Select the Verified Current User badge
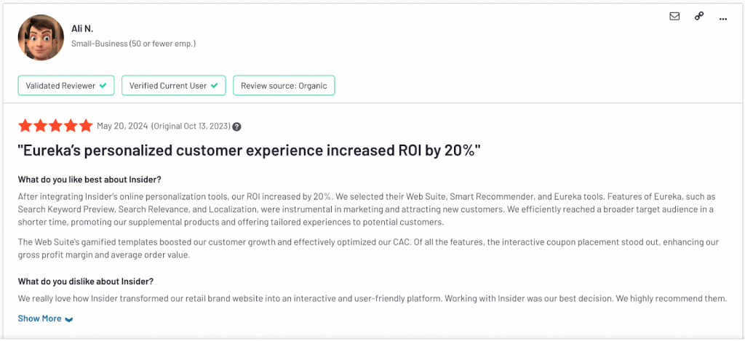745x341 pixels. [173, 86]
